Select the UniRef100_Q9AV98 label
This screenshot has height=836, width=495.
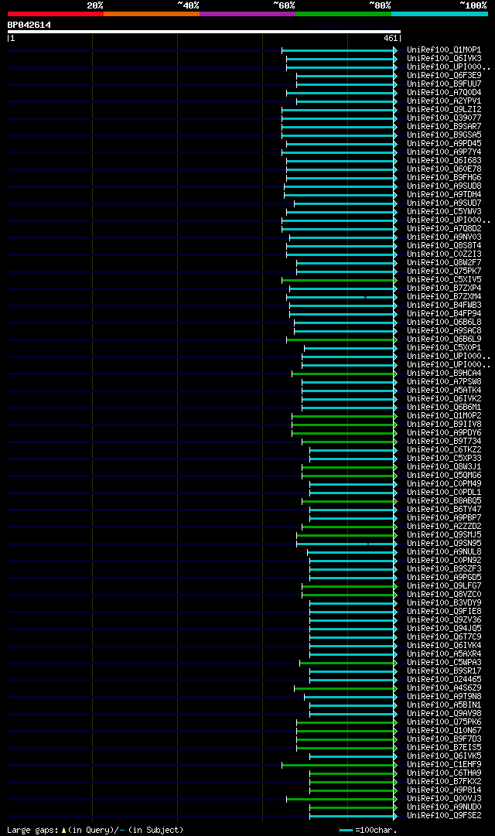coord(444,713)
